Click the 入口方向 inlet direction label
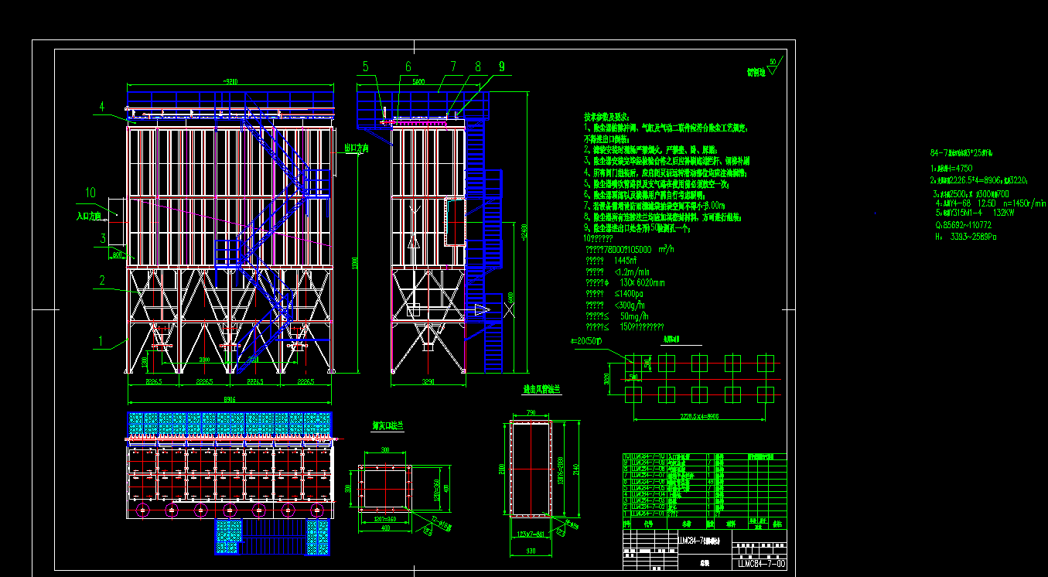 coord(89,217)
